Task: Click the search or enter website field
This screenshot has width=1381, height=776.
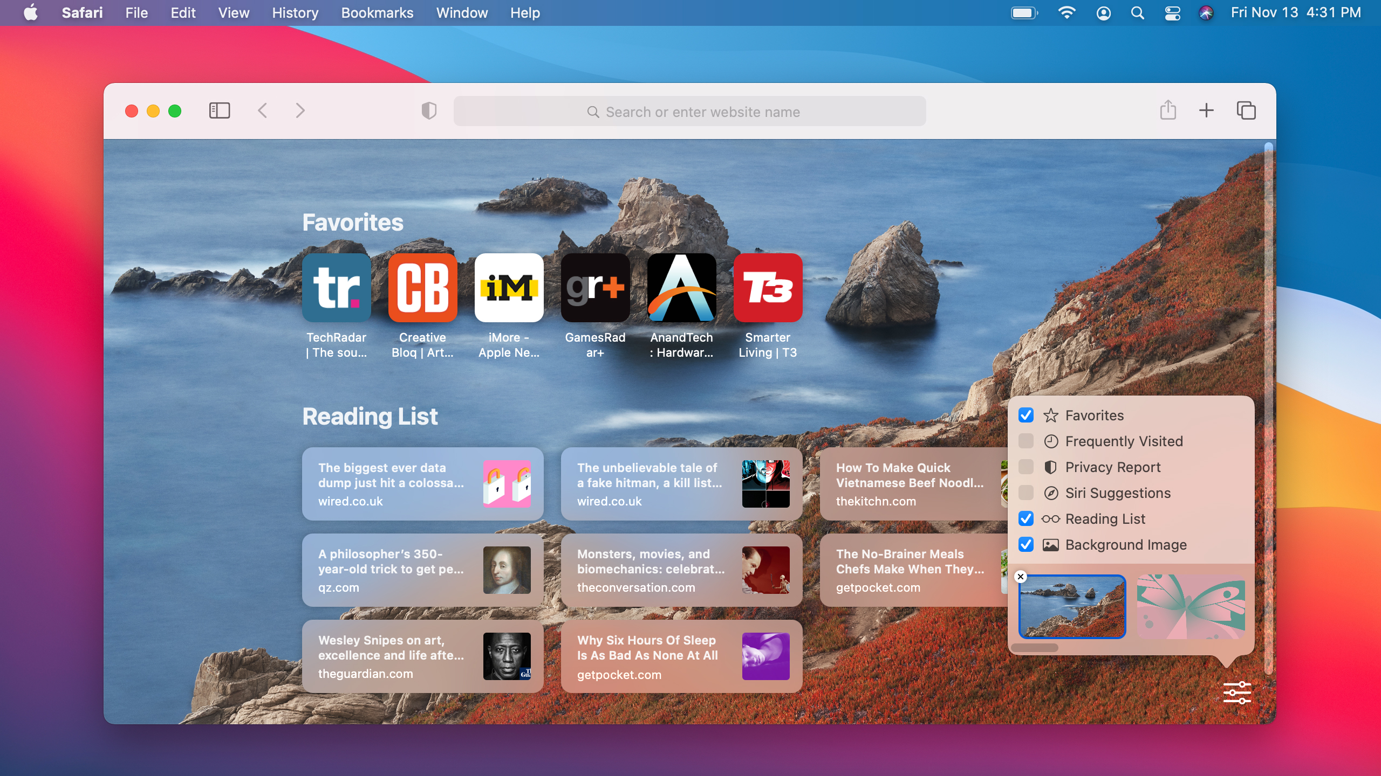Action: point(689,112)
